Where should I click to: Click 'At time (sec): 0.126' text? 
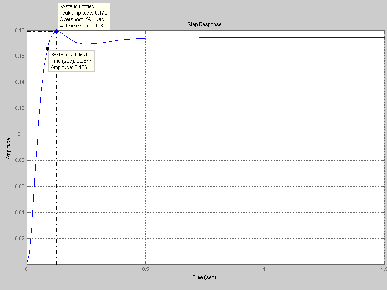81,26
